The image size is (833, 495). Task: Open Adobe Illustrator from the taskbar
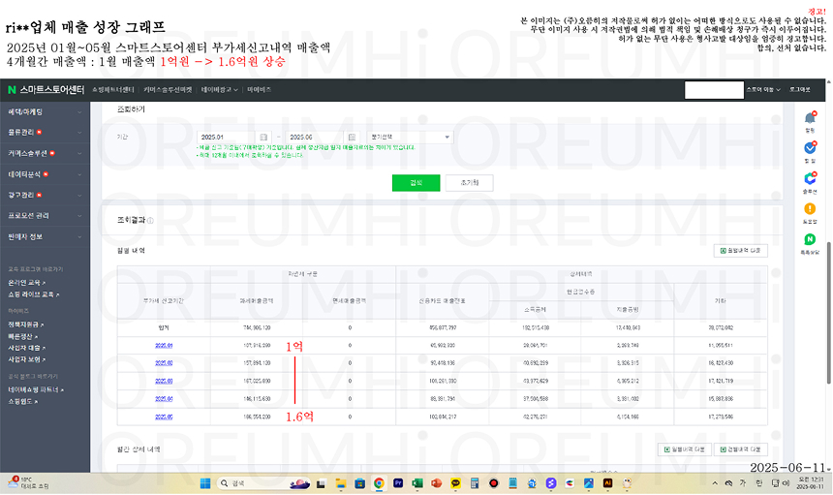pos(607,483)
